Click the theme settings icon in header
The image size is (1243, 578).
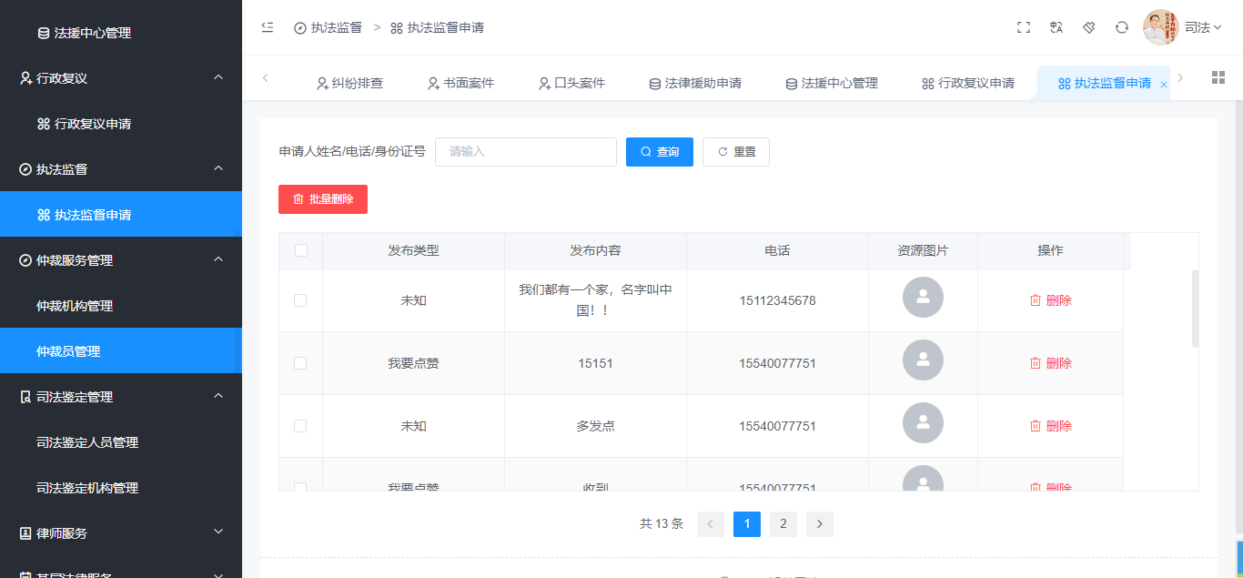point(1089,27)
